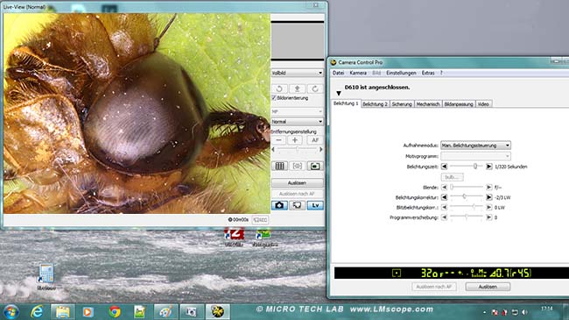Screen dimensions: 569x320
Task: Open the Normal dropdown in Live-View
Action: pyautogui.click(x=298, y=122)
